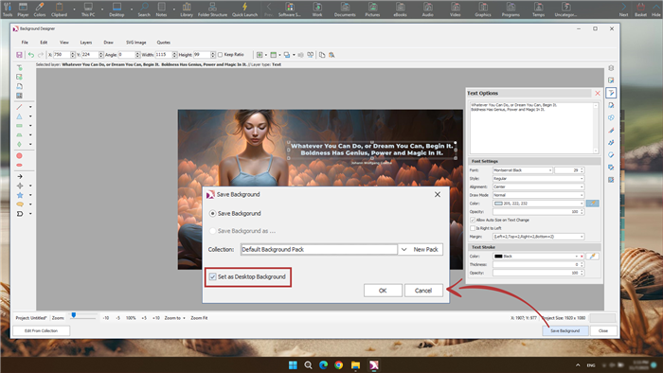Screen dimensions: 663x373
Task: Select the black arrow shape tool
Action: (x=20, y=177)
